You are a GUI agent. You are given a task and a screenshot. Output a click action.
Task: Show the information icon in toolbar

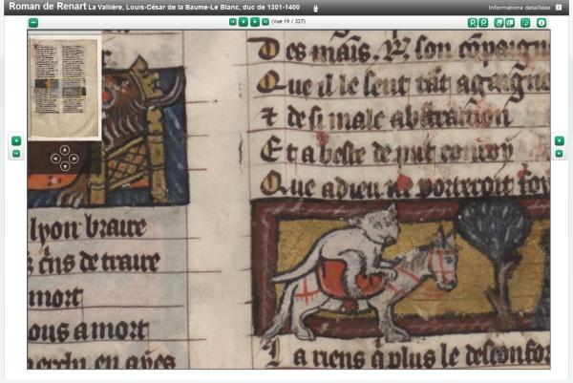[x=541, y=23]
